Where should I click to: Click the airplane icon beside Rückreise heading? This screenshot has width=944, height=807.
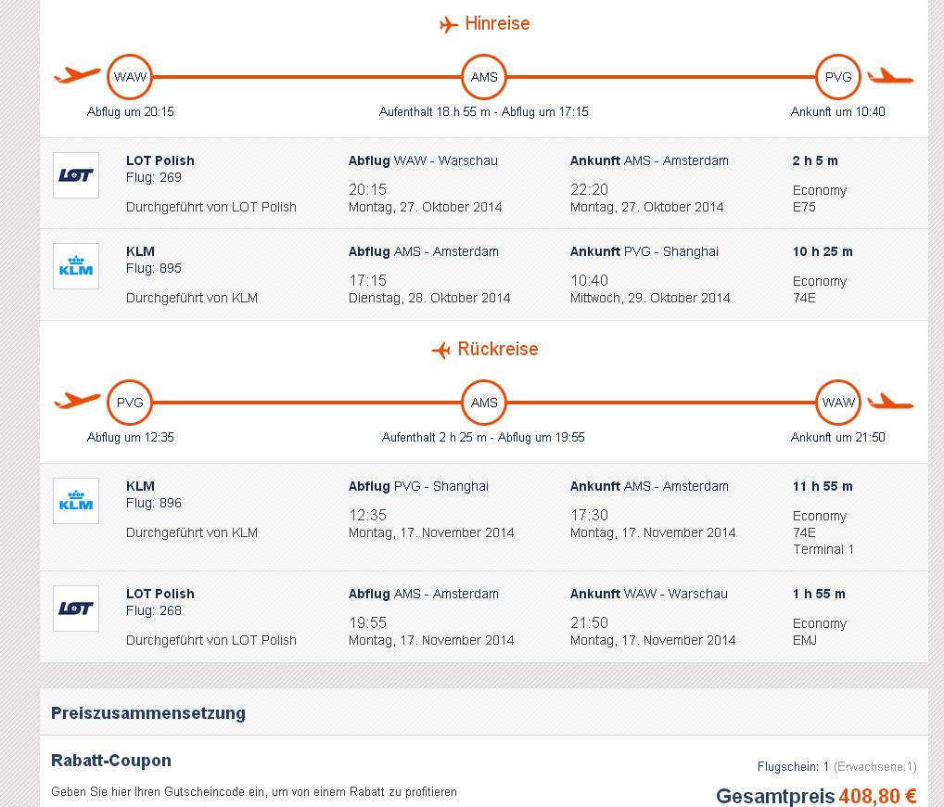(x=441, y=350)
